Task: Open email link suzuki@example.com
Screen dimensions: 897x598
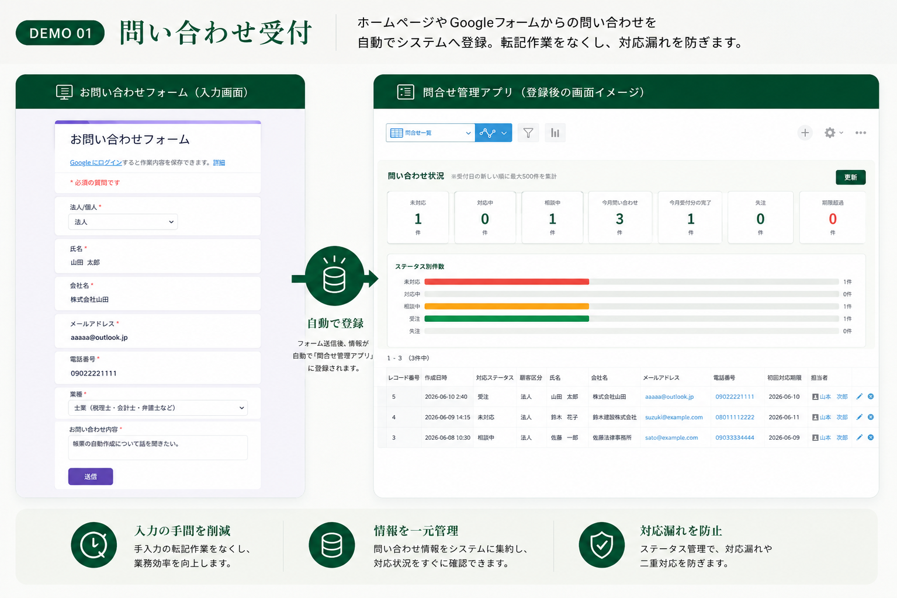Action: [x=674, y=417]
